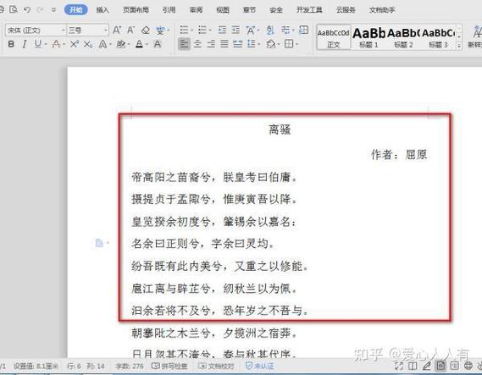Screen dimensions: 482x375
Task: Click the highlight pen icon
Action: pyautogui.click(x=121, y=44)
